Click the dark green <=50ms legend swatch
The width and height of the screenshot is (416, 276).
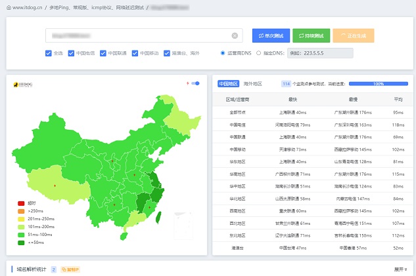tap(21, 243)
